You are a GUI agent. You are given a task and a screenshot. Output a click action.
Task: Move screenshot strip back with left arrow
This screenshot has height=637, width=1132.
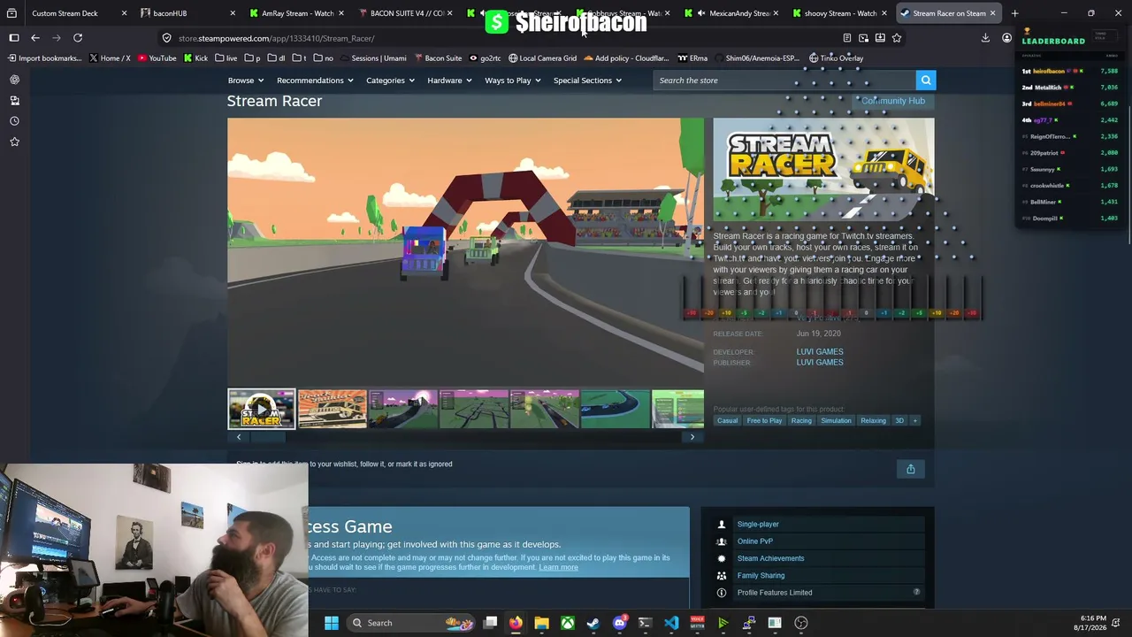(239, 437)
